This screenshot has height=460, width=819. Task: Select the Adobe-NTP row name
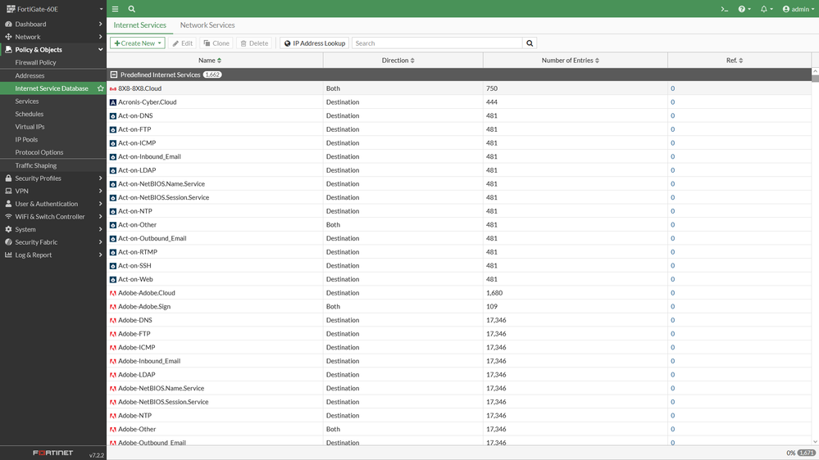pos(134,416)
